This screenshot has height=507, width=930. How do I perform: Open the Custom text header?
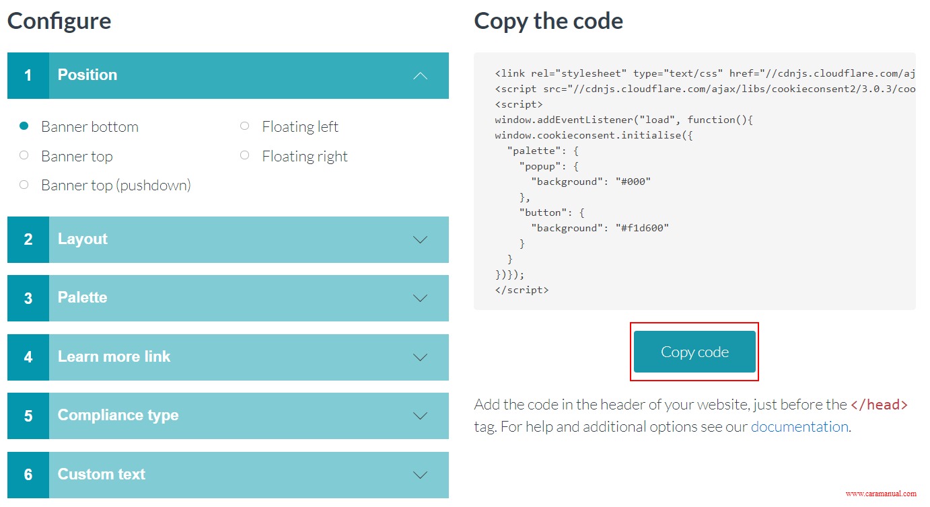click(228, 475)
